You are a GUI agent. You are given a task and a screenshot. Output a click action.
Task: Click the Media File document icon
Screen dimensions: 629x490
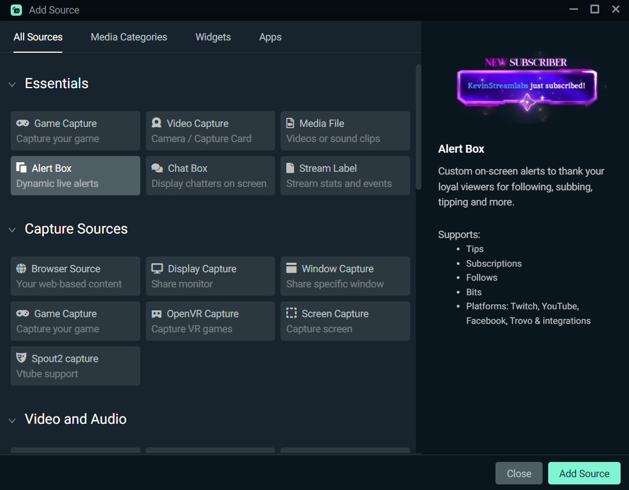pos(290,123)
